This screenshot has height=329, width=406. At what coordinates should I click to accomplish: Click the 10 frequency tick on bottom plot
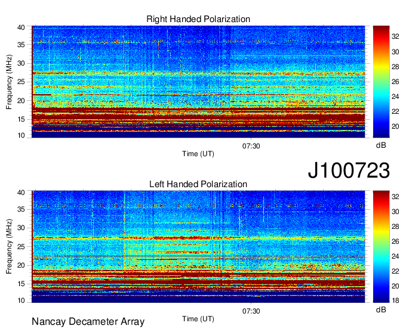point(21,300)
